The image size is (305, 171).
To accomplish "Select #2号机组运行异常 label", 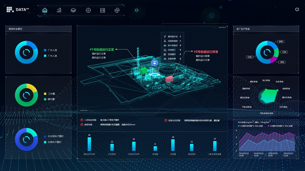I will [206, 52].
